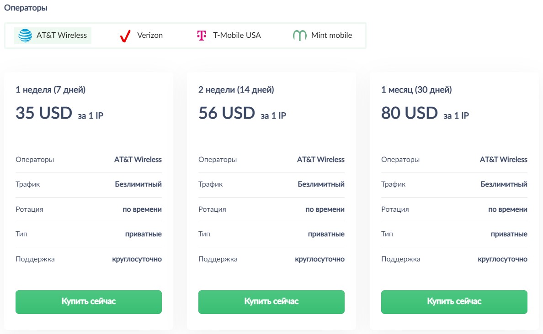Screen dimensions: 543x334
Task: Click the 35 USD price text
Action: click(x=44, y=113)
